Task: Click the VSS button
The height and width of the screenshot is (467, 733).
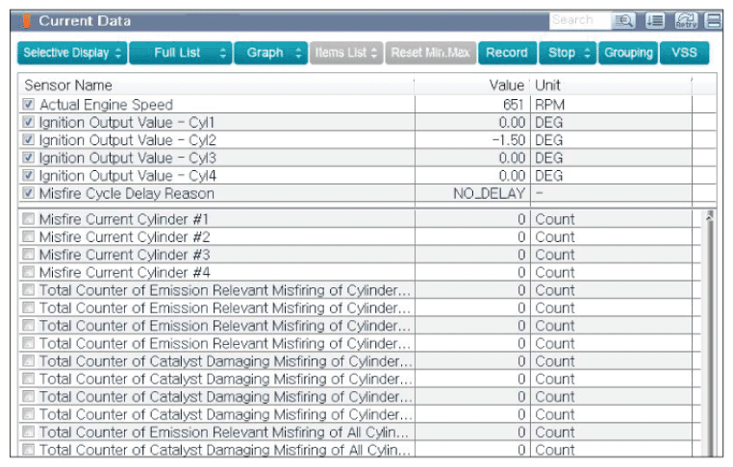Action: (684, 53)
